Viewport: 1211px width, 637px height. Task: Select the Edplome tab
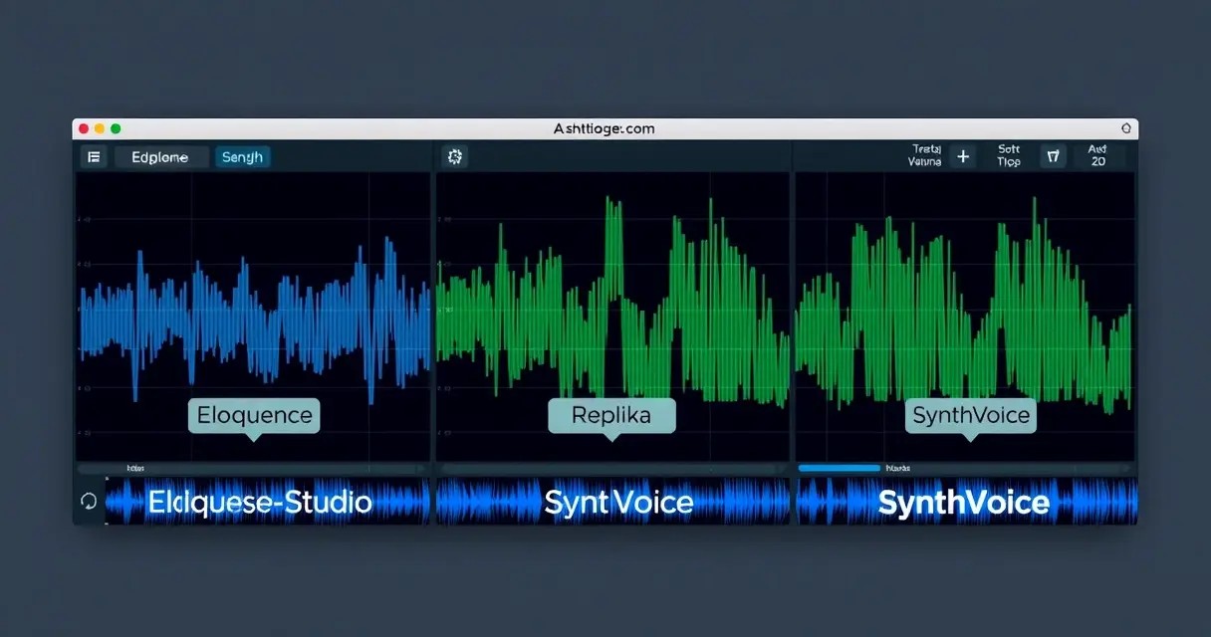click(x=160, y=157)
